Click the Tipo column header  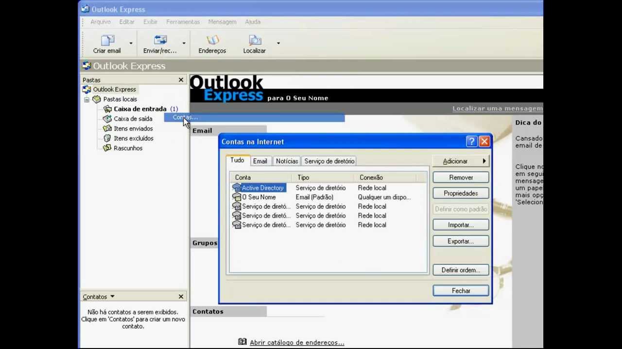(x=323, y=177)
